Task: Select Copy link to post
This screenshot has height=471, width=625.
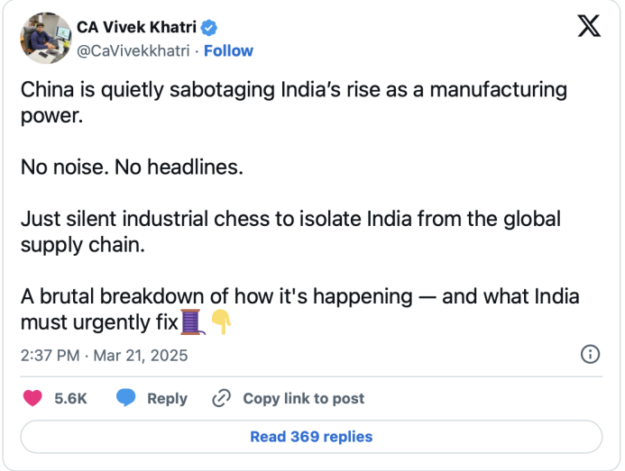Action: click(303, 398)
